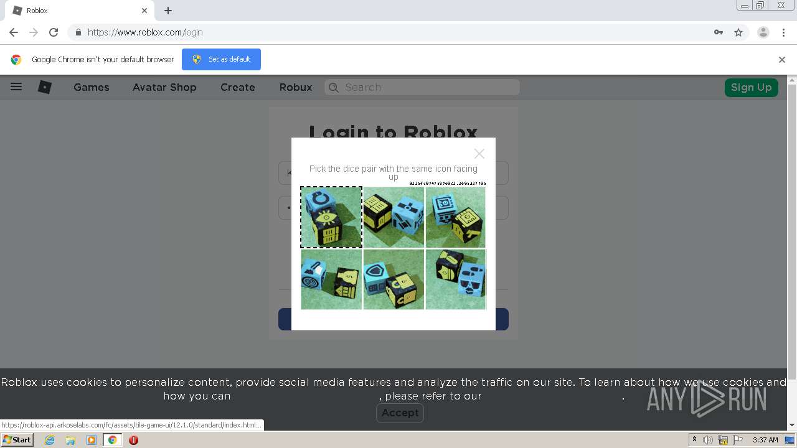
Task: Select the bottom-left dice pair image
Action: point(331,279)
